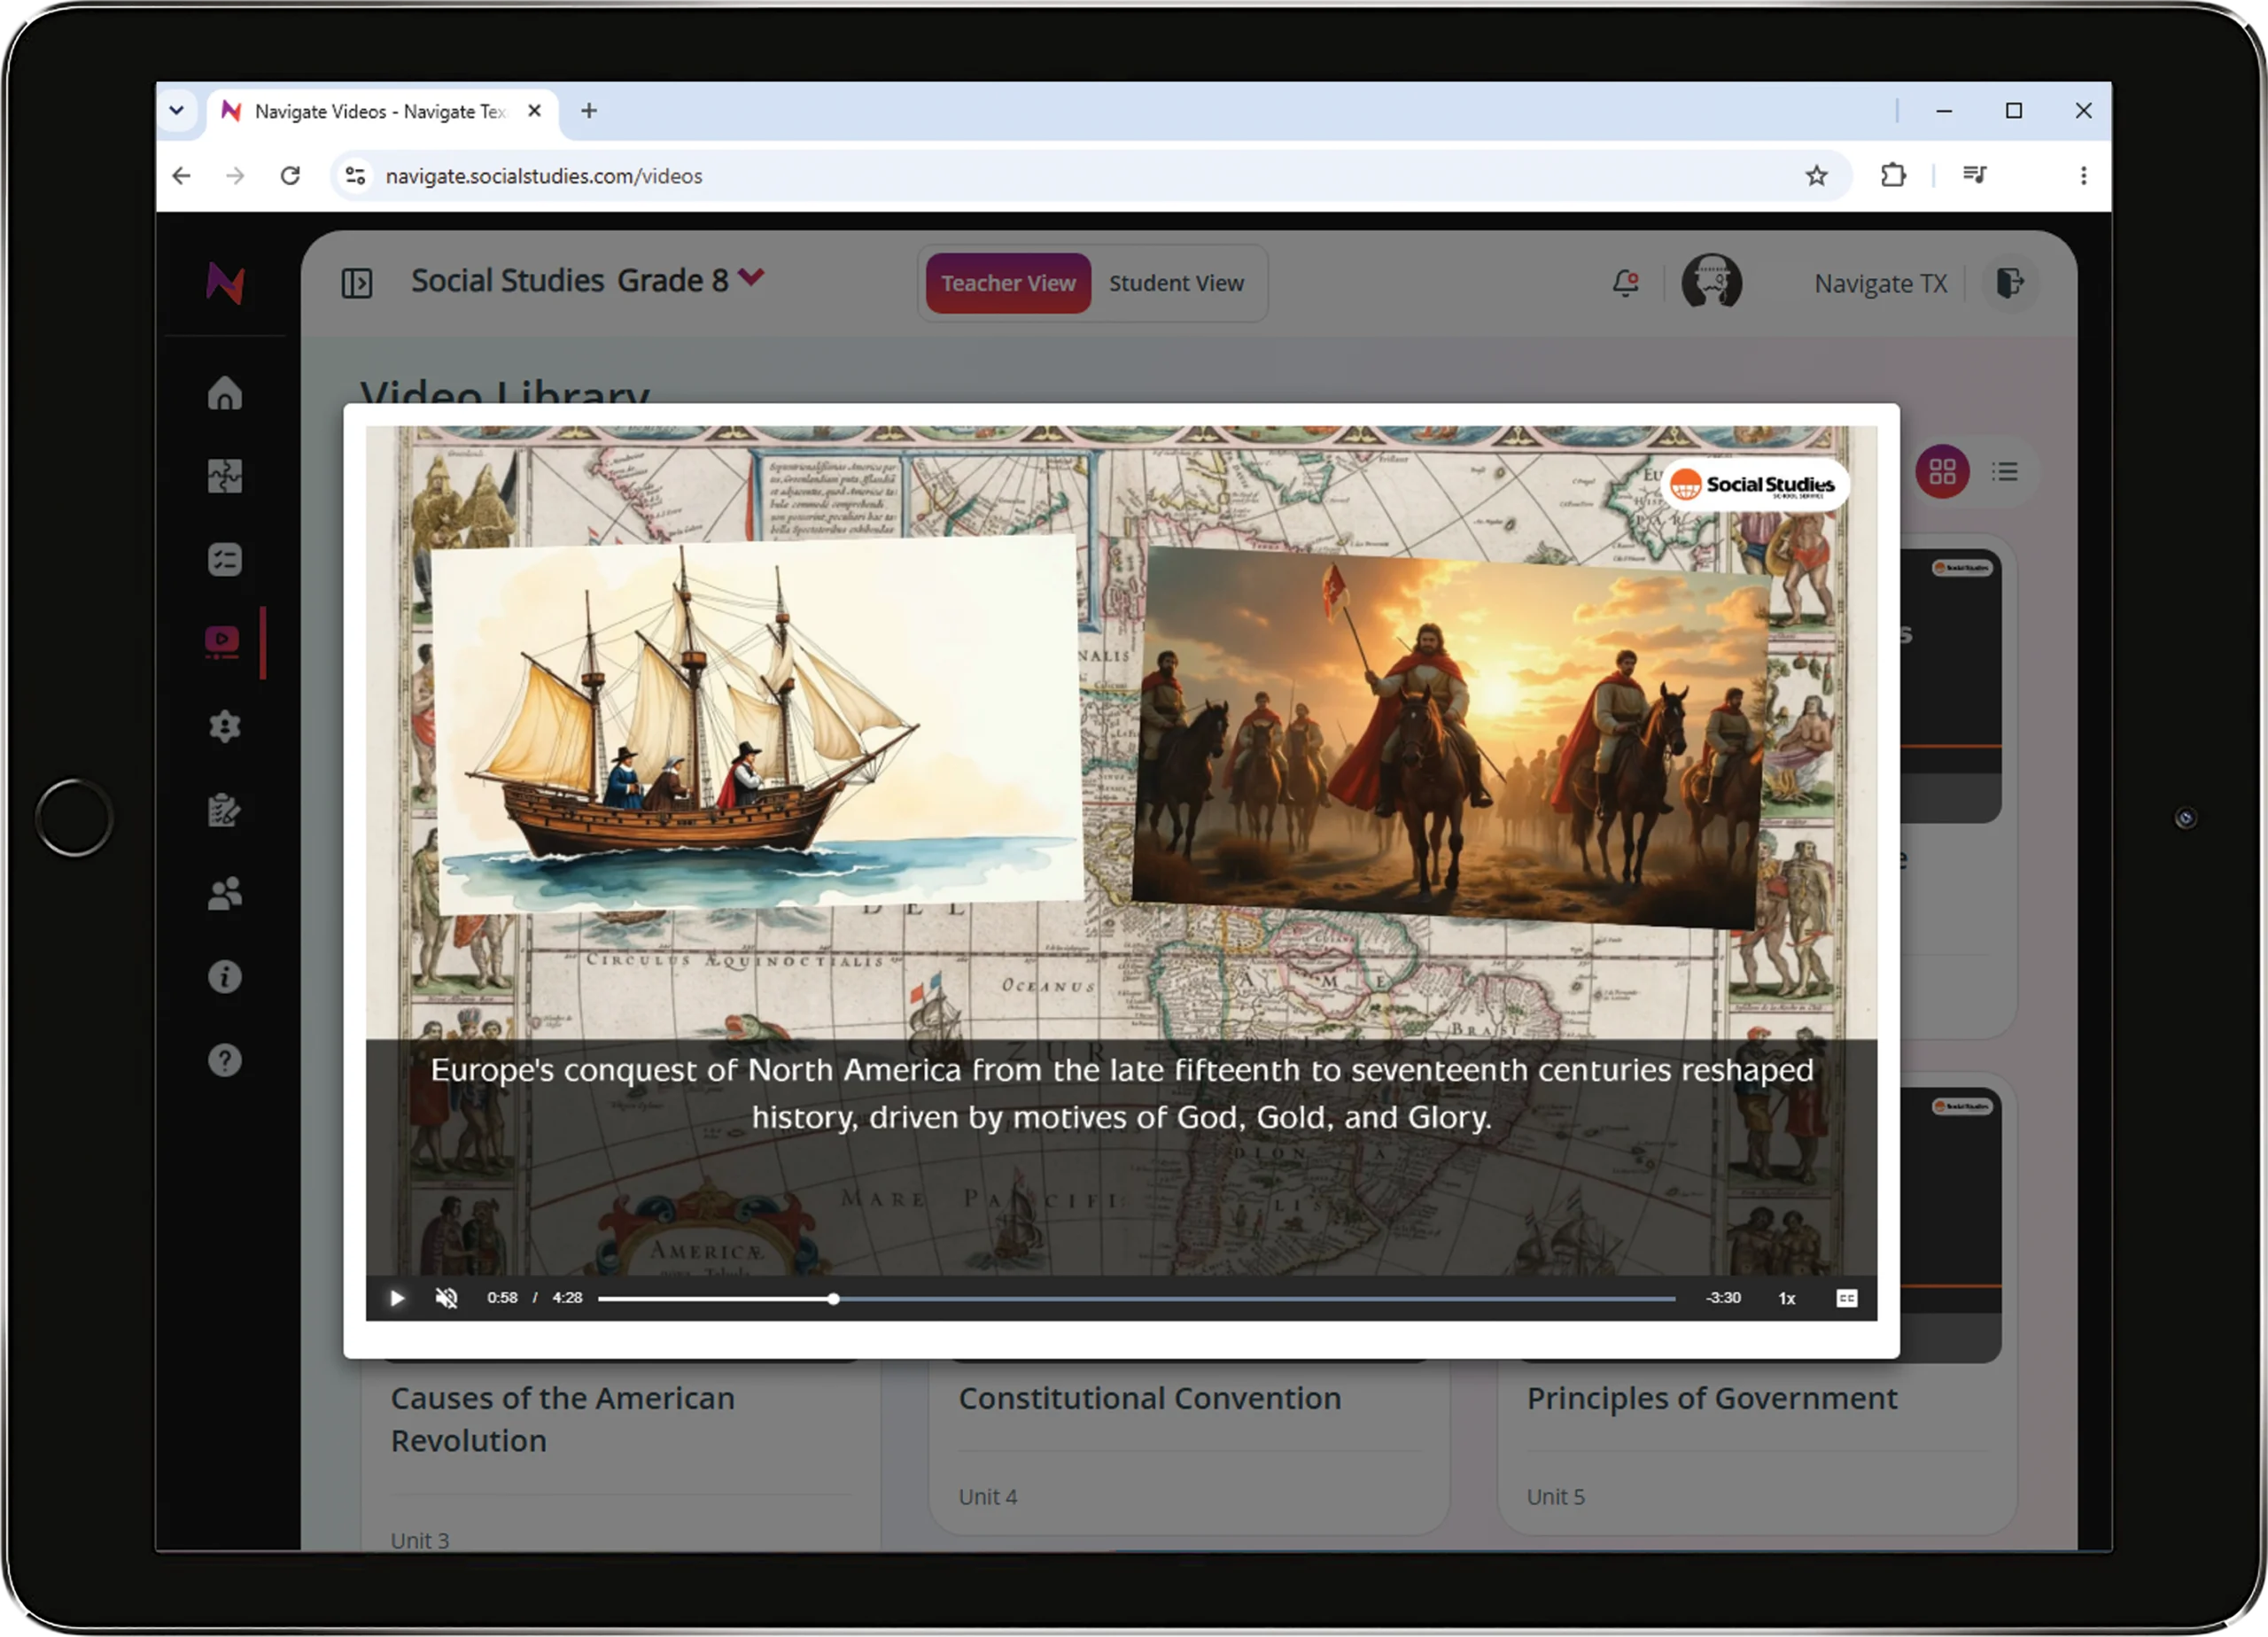Click the site information icon in address bar
Screen dimensions: 2268x1637
click(355, 176)
